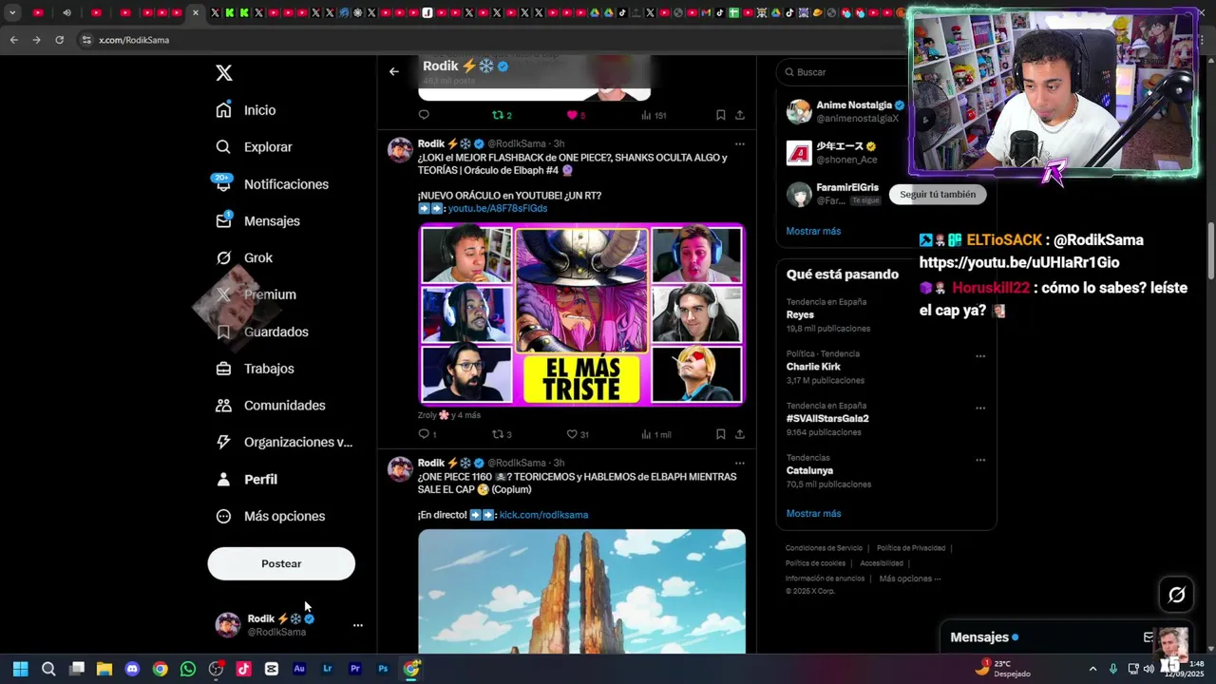Share the top post with 151 views
Screen dimensions: 1216x684
point(739,115)
